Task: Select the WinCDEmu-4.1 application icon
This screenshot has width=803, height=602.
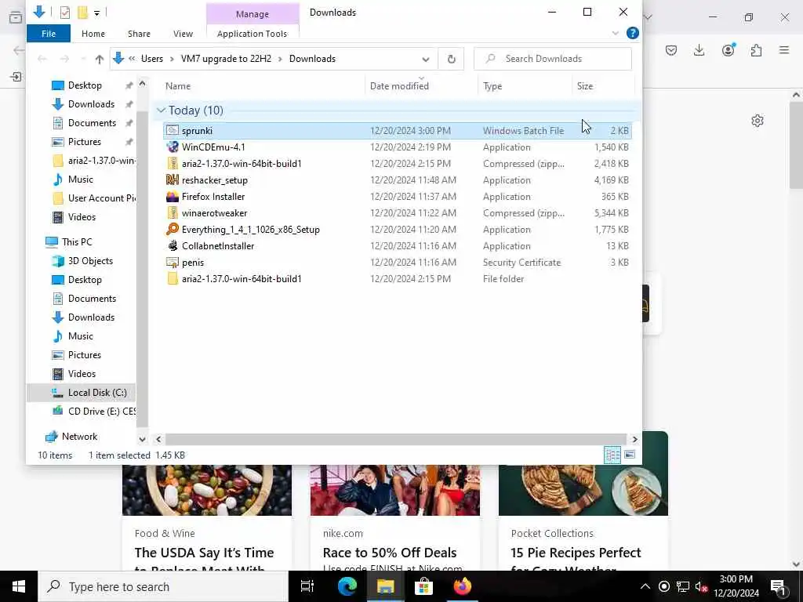Action: click(173, 147)
